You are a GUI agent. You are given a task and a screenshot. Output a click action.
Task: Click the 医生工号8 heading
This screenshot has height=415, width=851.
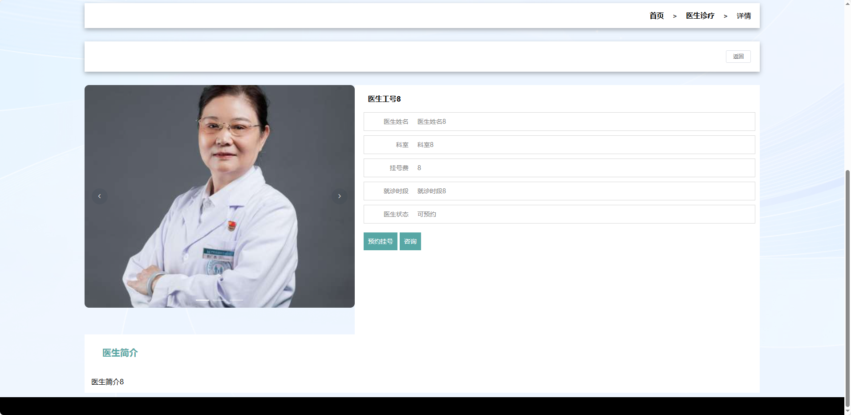(385, 99)
